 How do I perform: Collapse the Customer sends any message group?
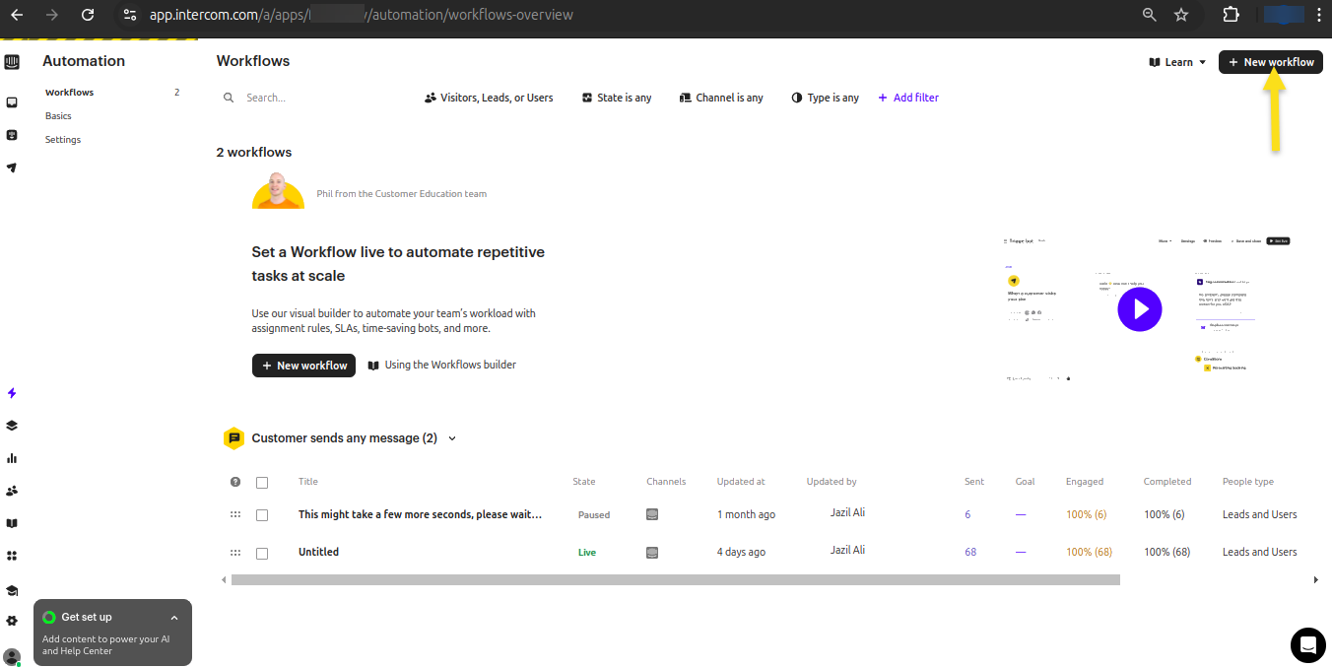point(452,438)
